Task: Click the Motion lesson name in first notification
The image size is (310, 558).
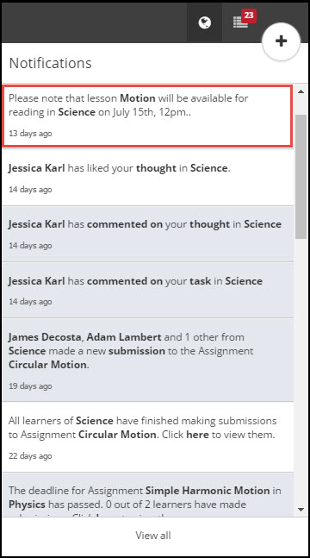Action: 138,97
